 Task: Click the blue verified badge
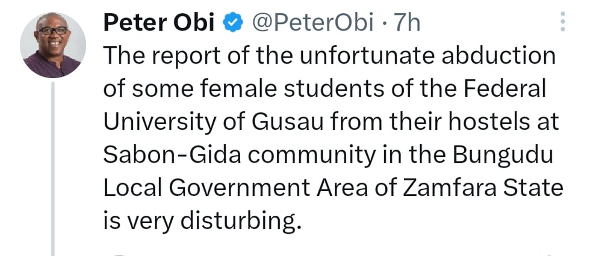pos(232,24)
